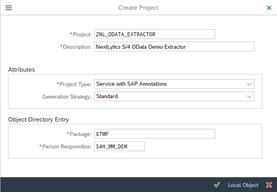Click the Local Object button
Image resolution: width=277 pixels, height=192 pixels.
click(243, 185)
